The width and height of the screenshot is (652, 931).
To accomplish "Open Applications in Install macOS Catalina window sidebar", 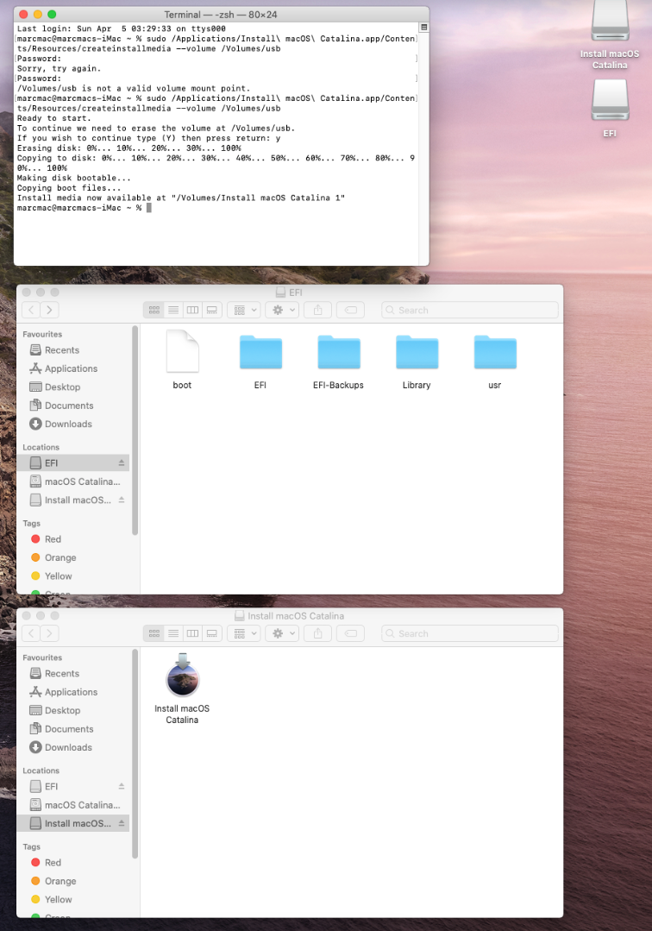I will [73, 692].
